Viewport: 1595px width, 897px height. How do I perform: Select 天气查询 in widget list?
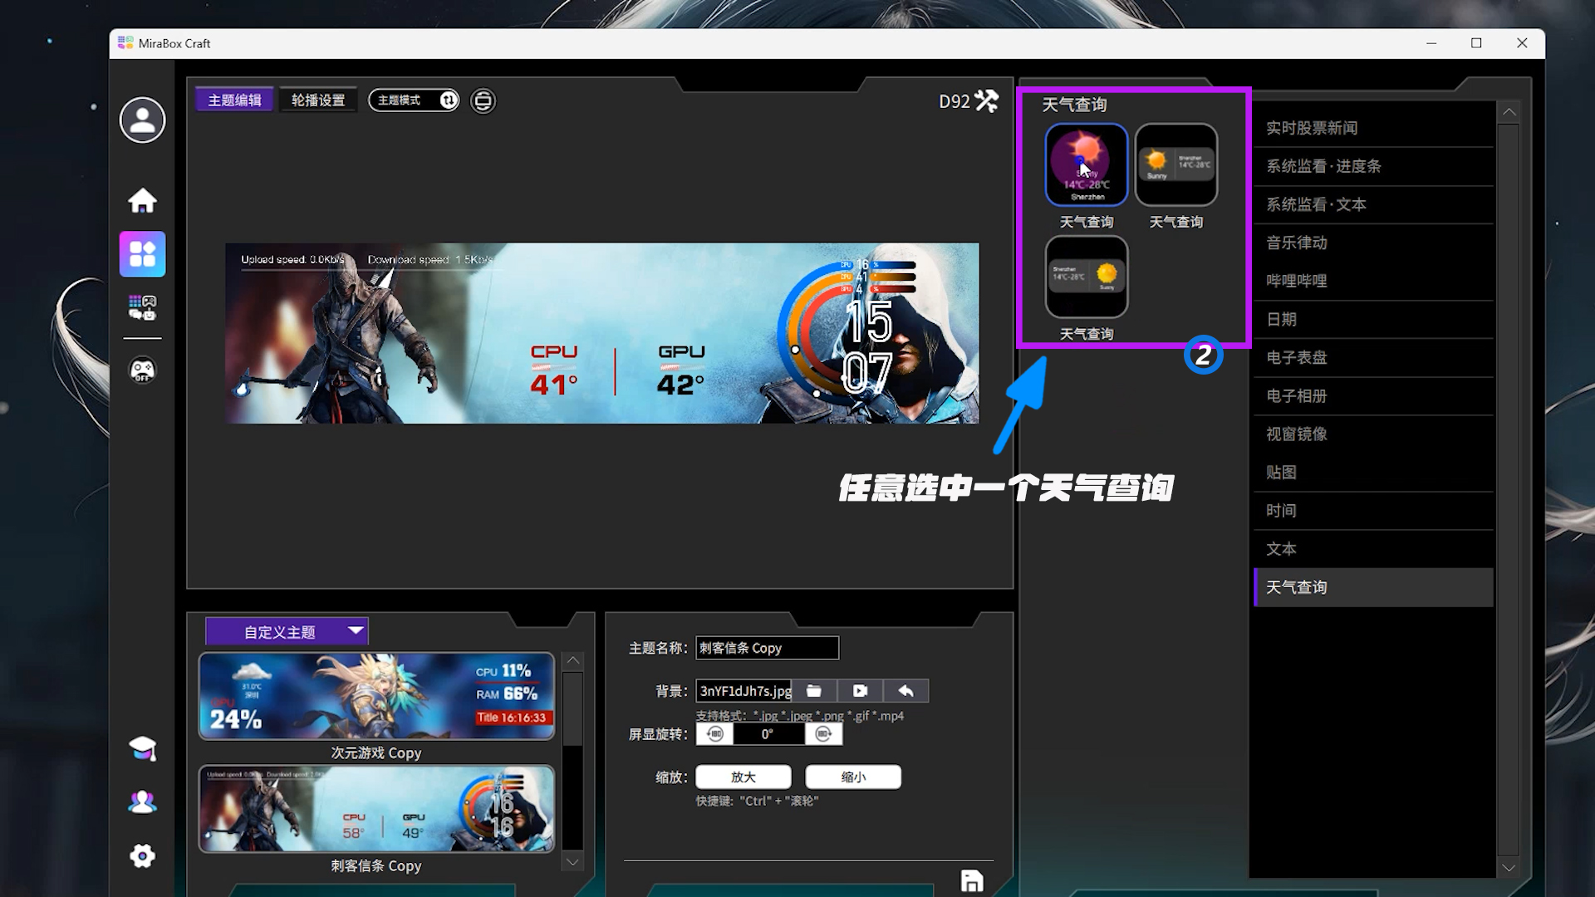(1373, 587)
